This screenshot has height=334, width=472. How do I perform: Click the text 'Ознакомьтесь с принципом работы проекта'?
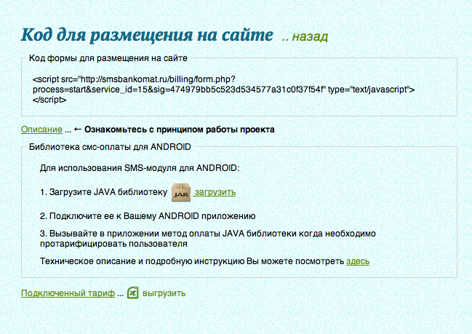(x=180, y=130)
